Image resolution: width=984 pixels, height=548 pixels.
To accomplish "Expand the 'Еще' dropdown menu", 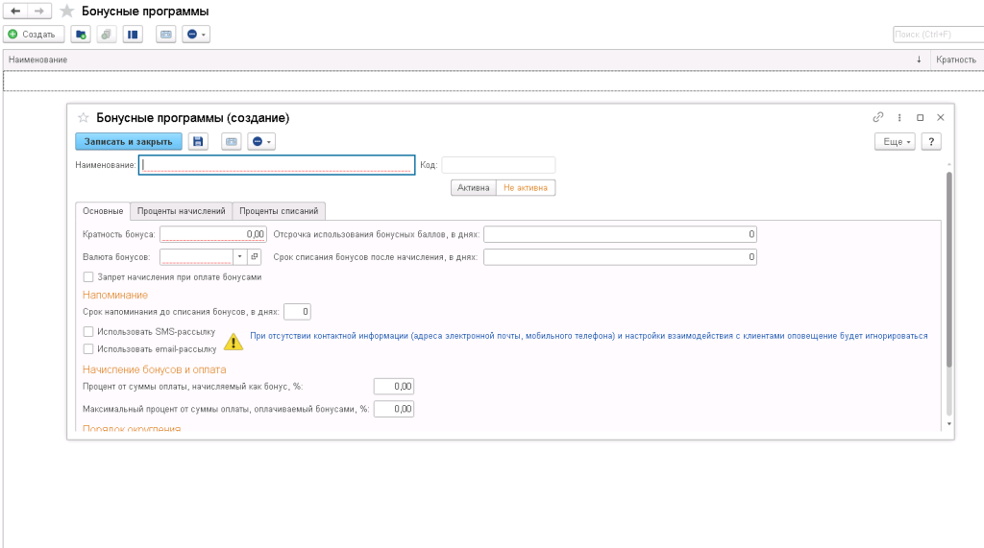I will [895, 141].
